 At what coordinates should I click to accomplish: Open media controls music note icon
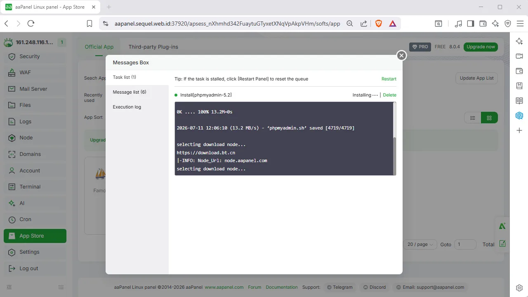pos(458,24)
